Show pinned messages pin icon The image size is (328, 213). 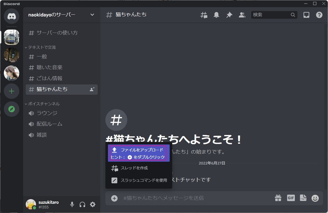point(229,15)
